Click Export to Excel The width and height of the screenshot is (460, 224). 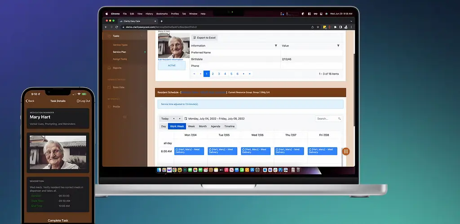(204, 38)
